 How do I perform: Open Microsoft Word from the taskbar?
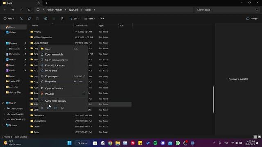coord(193,143)
